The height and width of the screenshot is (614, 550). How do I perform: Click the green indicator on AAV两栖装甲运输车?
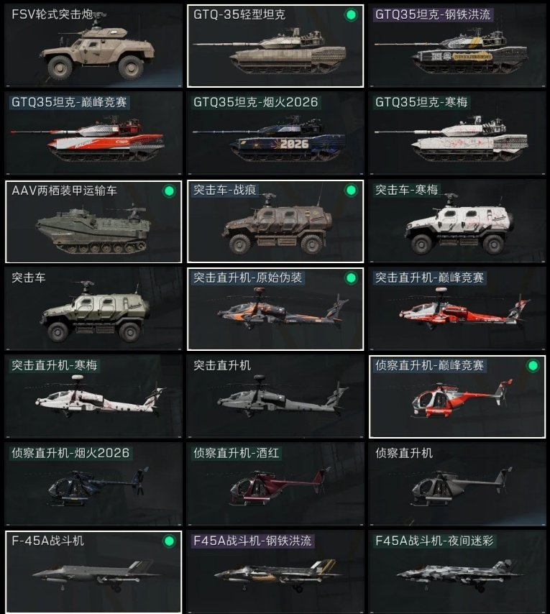pos(169,191)
